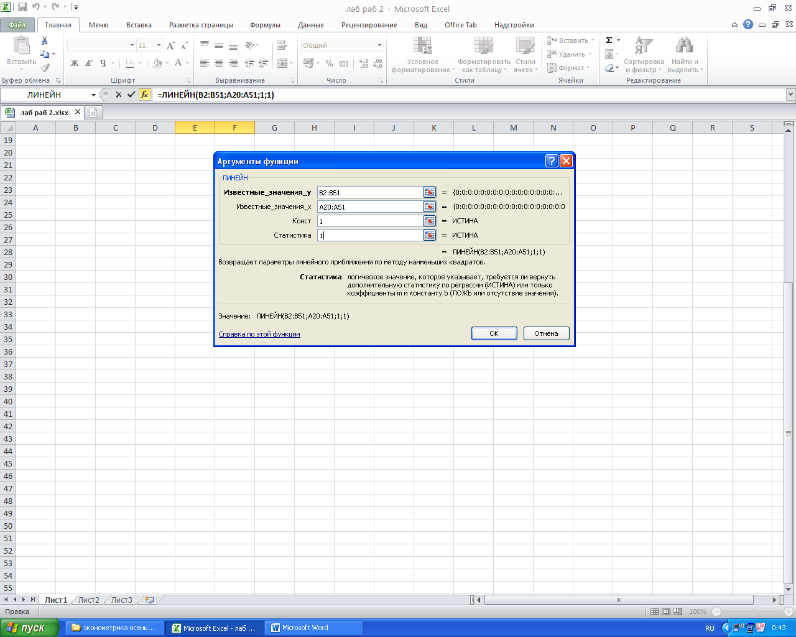Open the font size dropdown
This screenshot has height=637, width=796.
(159, 45)
